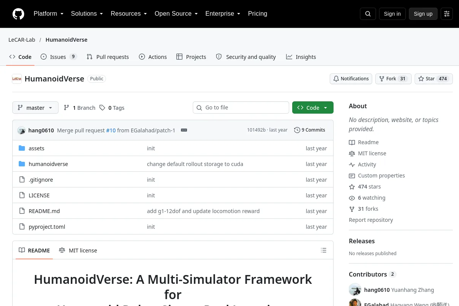Open the pyproject.toml file

click(x=47, y=227)
